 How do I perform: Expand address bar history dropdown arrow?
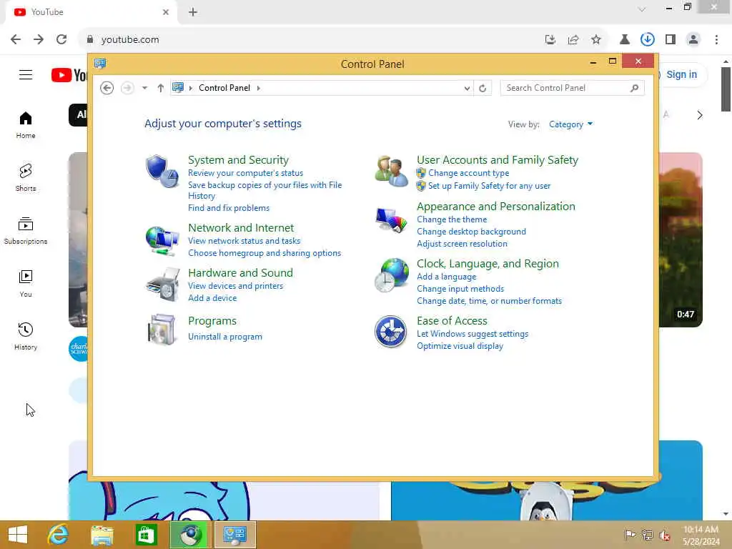[x=467, y=88]
